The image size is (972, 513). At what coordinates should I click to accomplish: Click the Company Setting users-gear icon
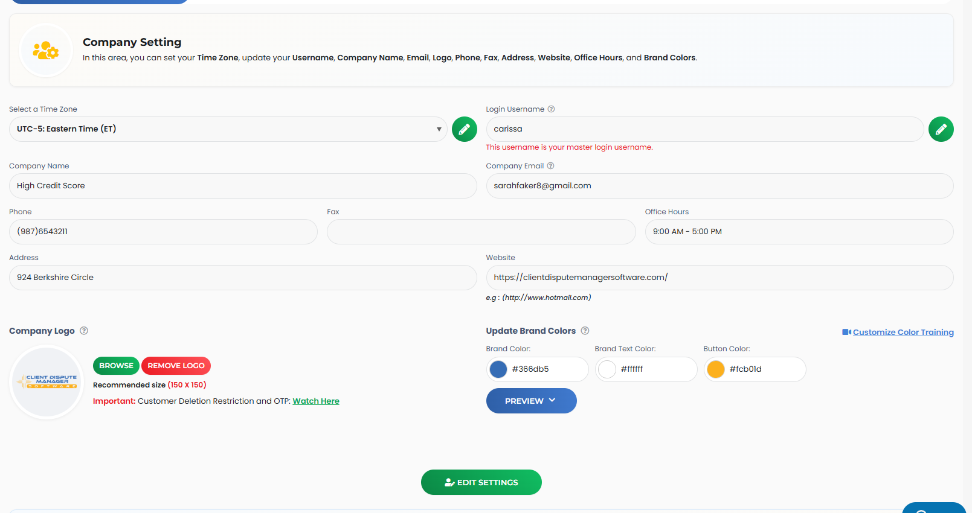coord(46,51)
